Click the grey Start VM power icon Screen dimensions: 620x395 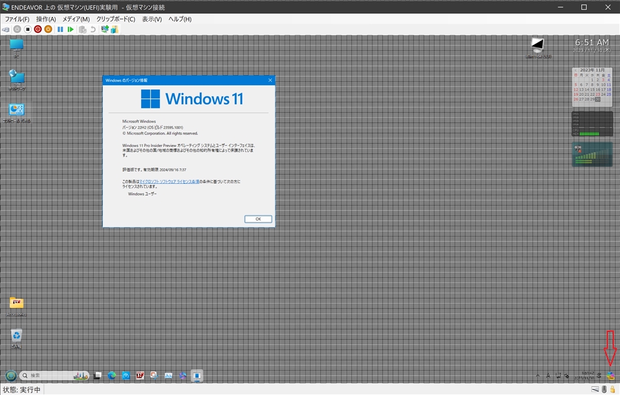coord(17,29)
